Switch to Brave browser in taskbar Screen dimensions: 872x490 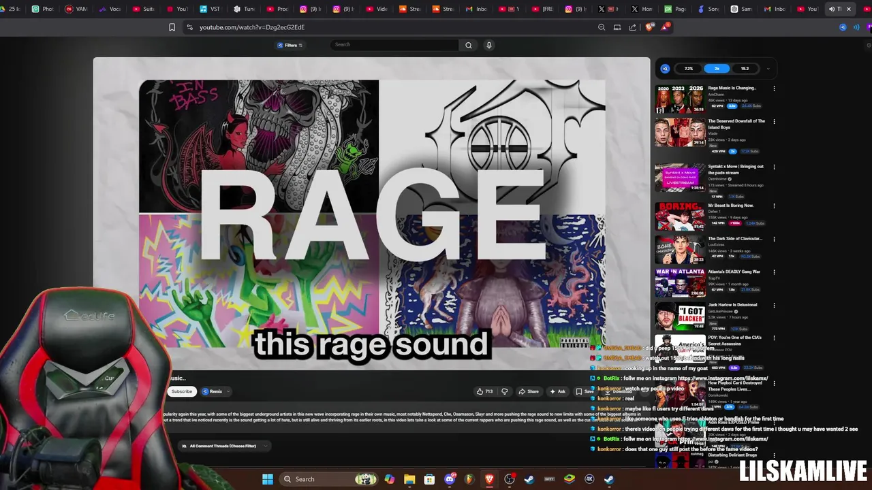(489, 479)
